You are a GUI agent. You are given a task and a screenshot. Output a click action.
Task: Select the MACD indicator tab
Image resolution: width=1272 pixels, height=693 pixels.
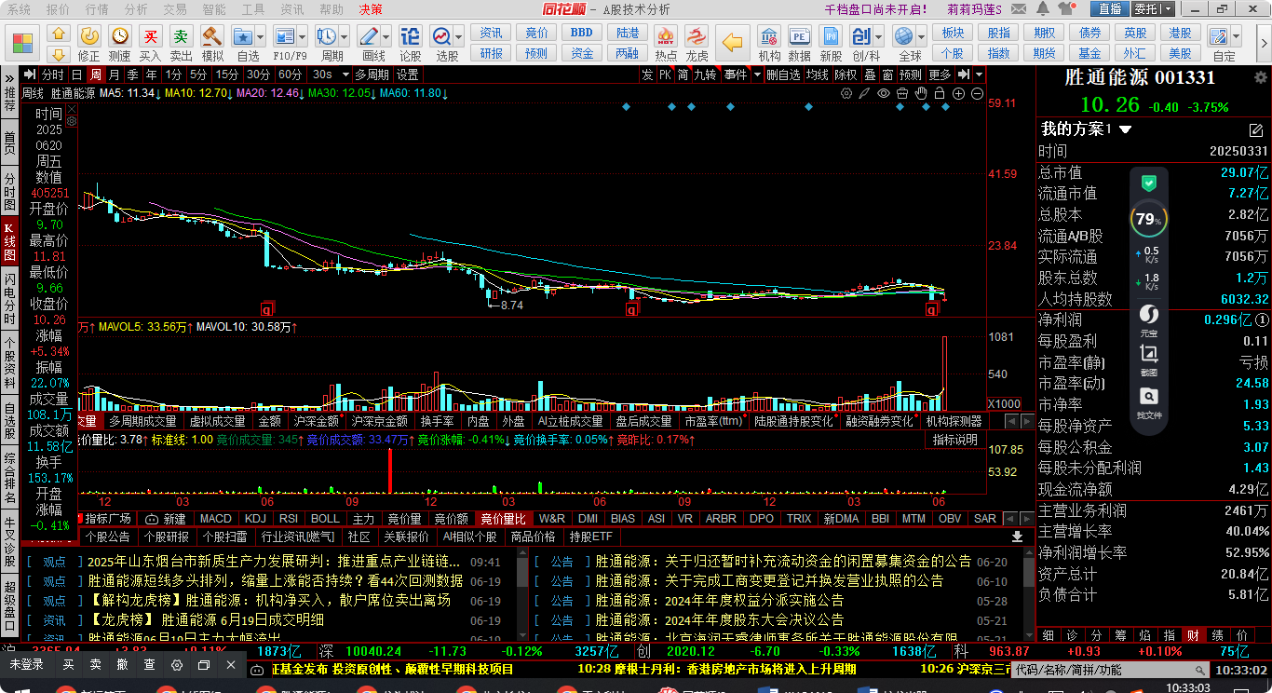(x=216, y=518)
